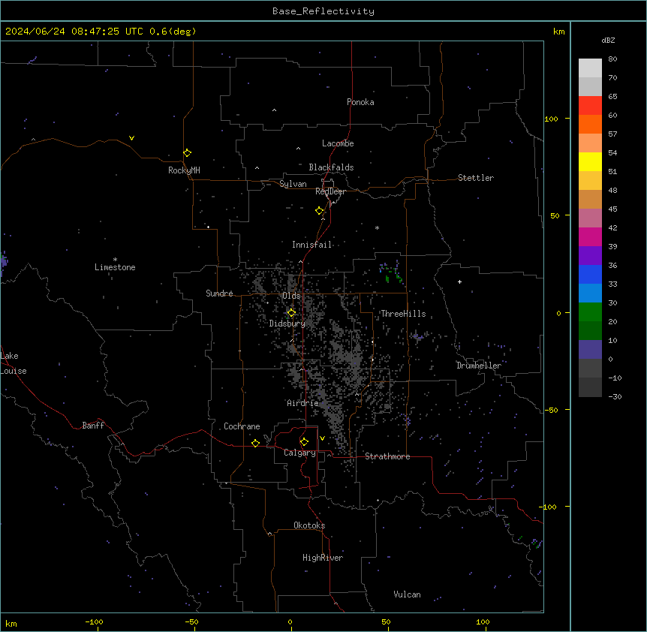Pick the white-gray swatch beside 80 dBZ
647x632 pixels.
[x=590, y=68]
